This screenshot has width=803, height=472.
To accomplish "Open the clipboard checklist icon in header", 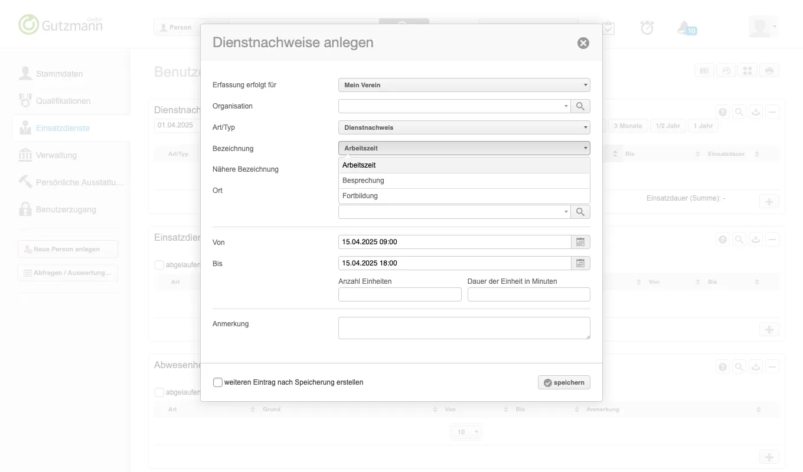I will [x=608, y=27].
